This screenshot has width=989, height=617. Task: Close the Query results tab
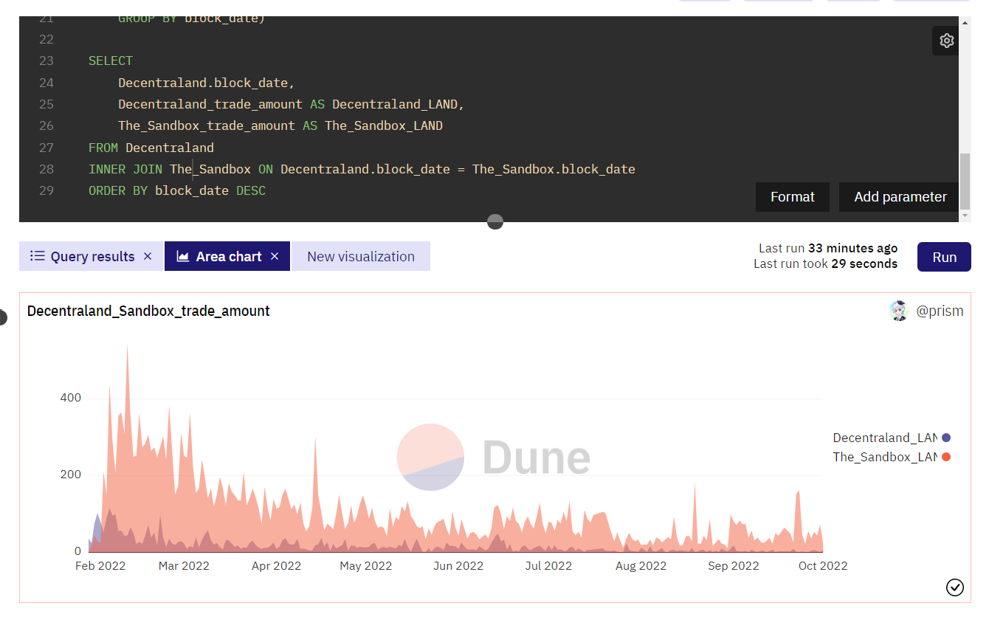click(x=147, y=255)
